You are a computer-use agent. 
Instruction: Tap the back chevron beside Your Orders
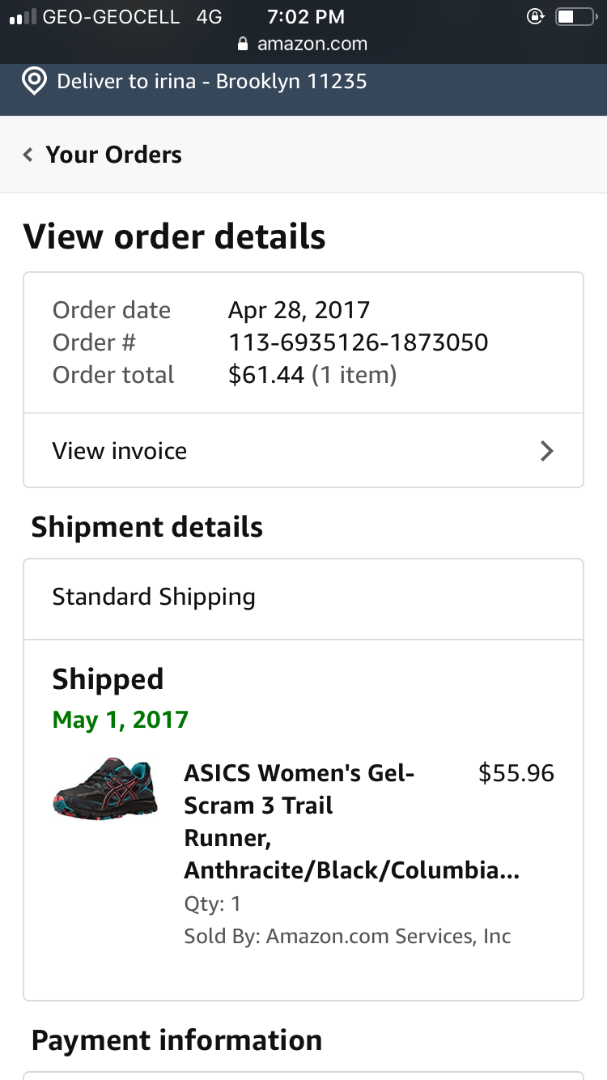click(x=28, y=155)
